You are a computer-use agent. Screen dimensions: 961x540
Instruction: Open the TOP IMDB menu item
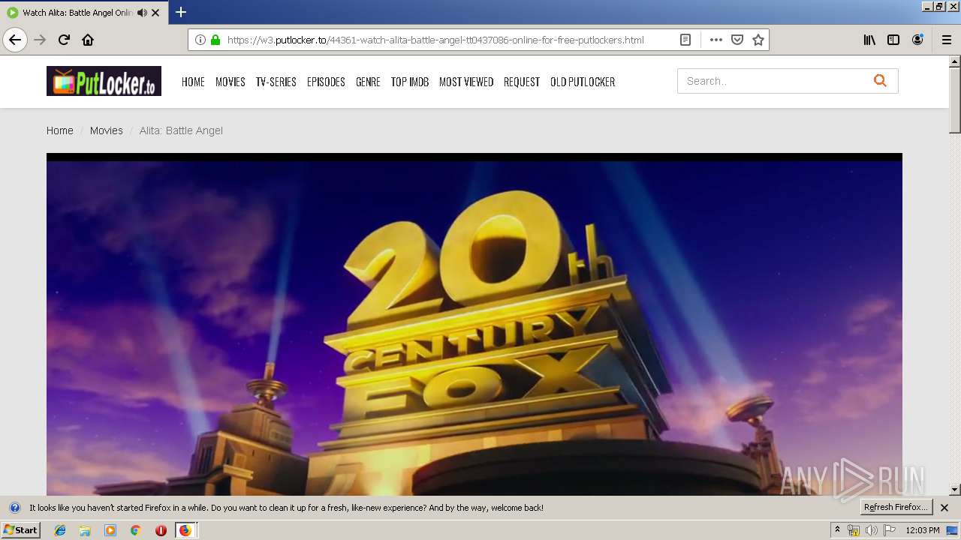tap(410, 82)
